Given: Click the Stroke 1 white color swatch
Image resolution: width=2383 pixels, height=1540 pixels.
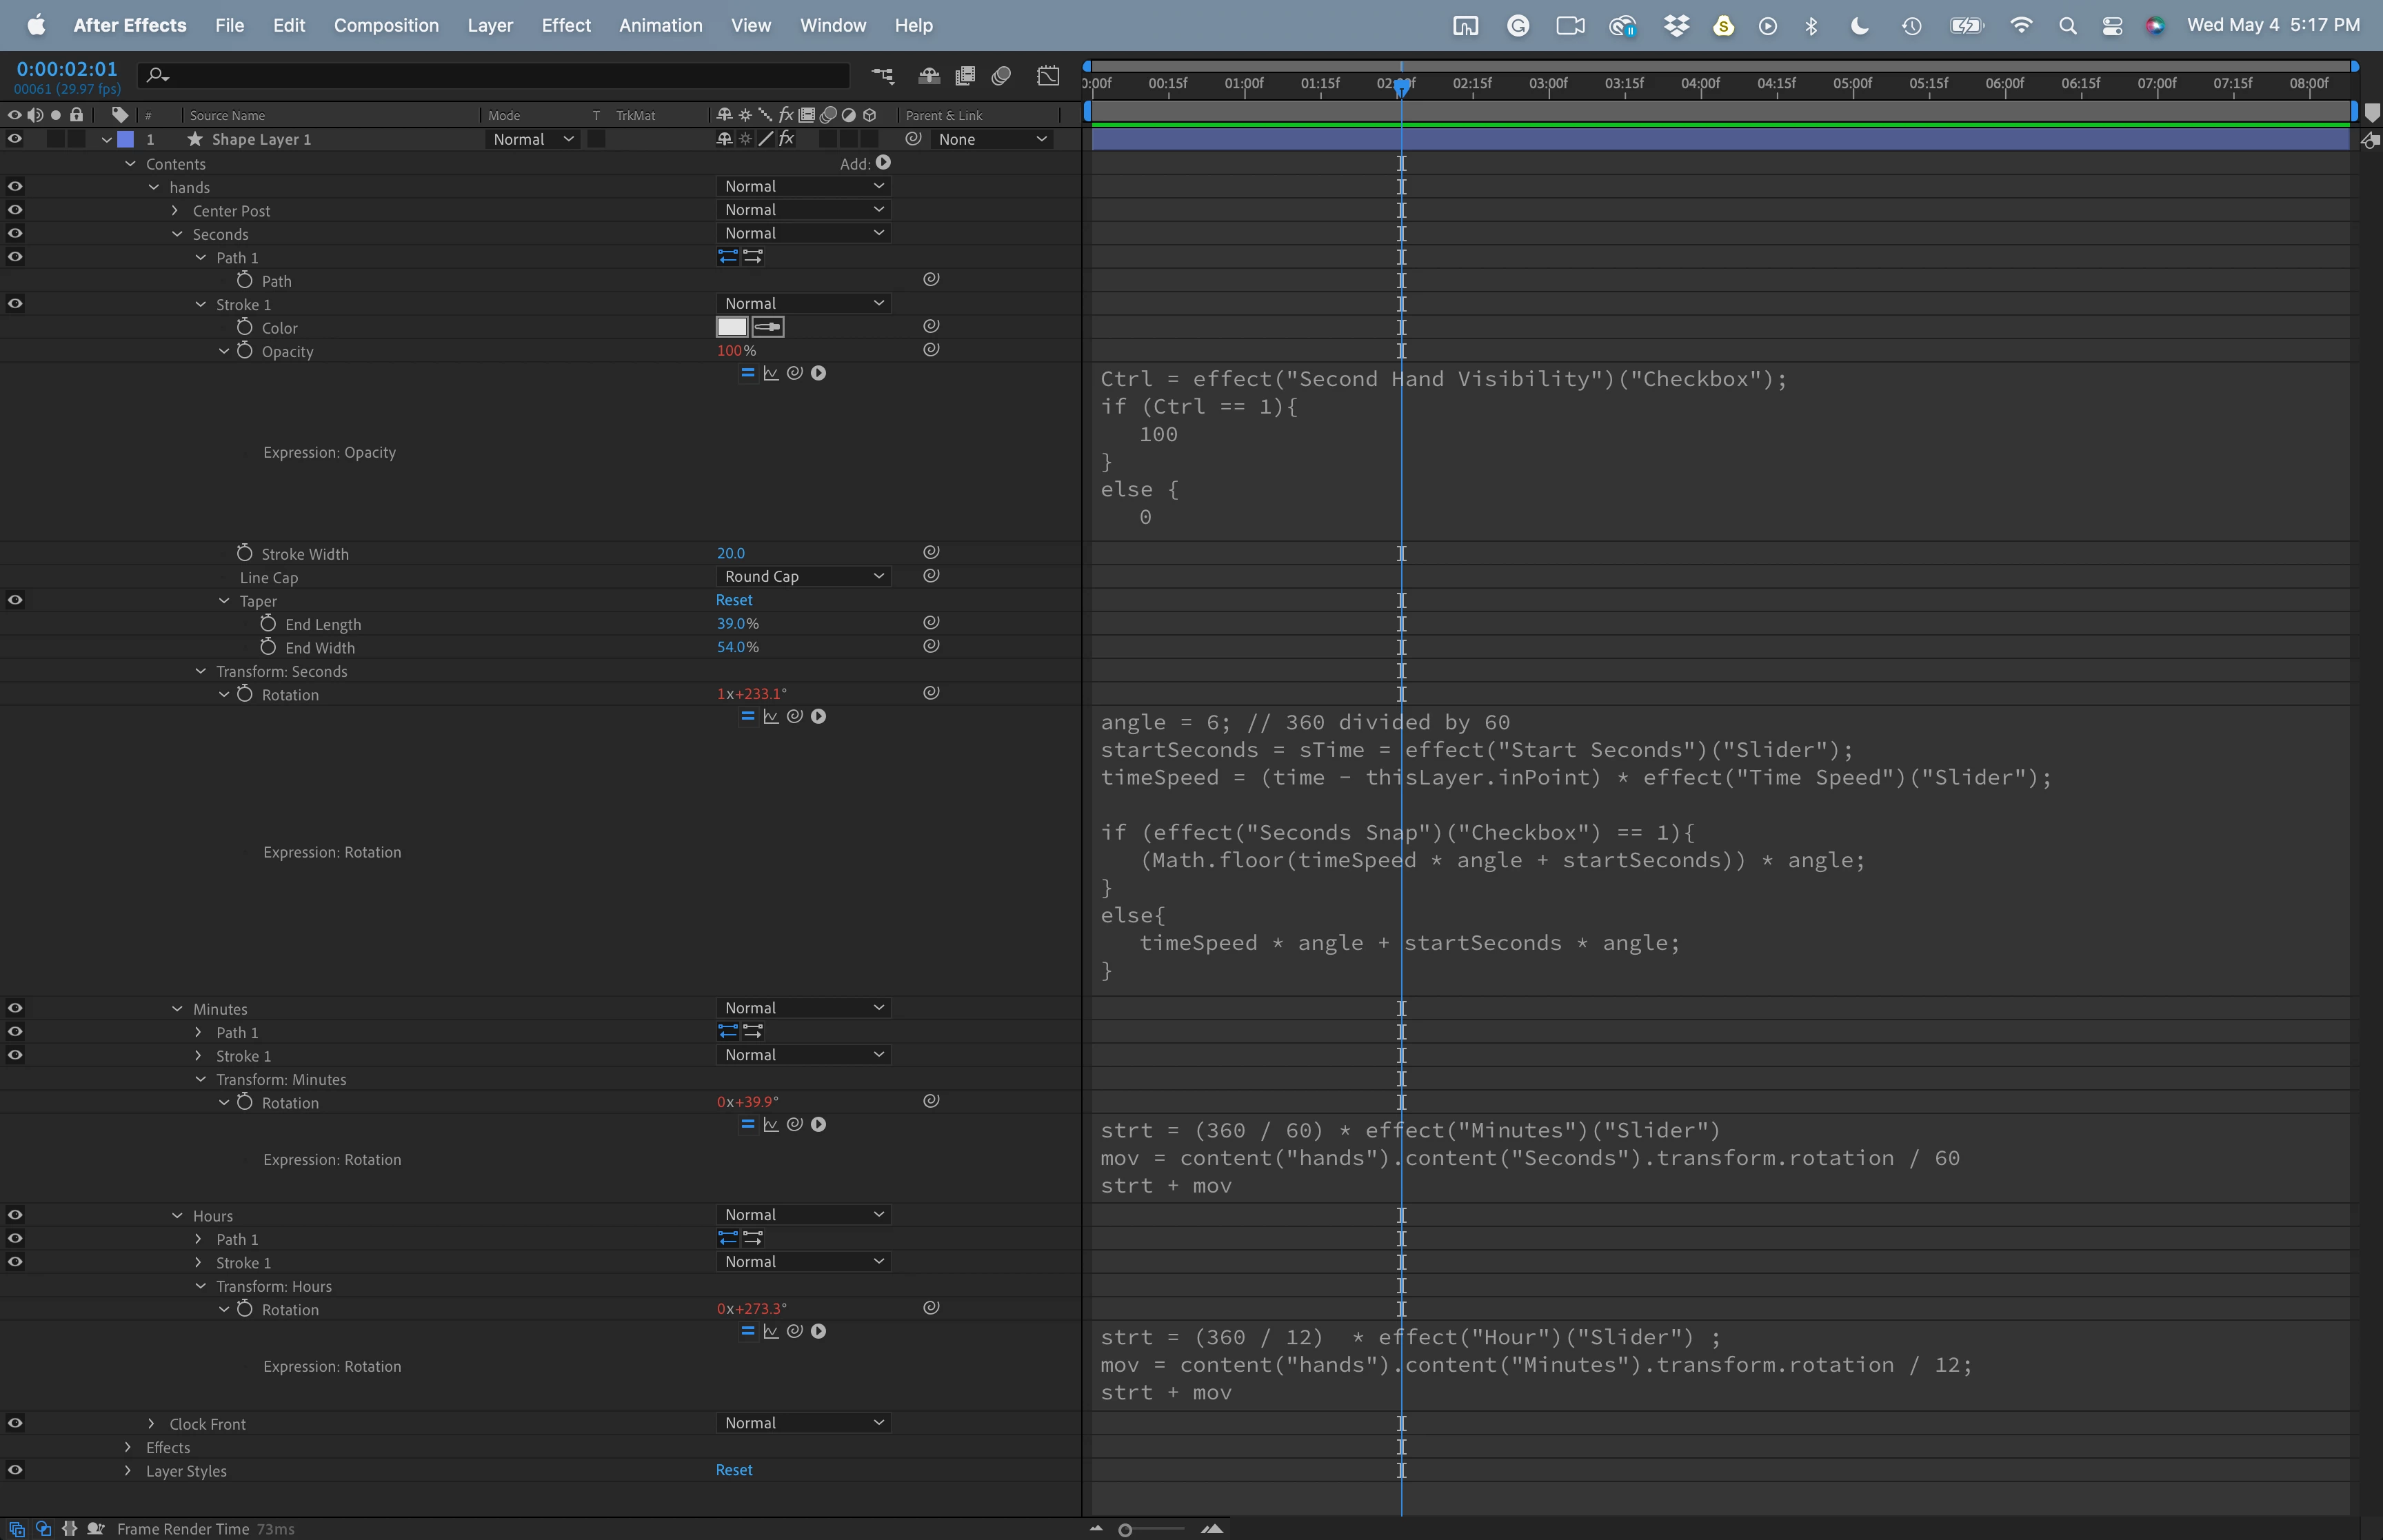Looking at the screenshot, I should tap(732, 327).
